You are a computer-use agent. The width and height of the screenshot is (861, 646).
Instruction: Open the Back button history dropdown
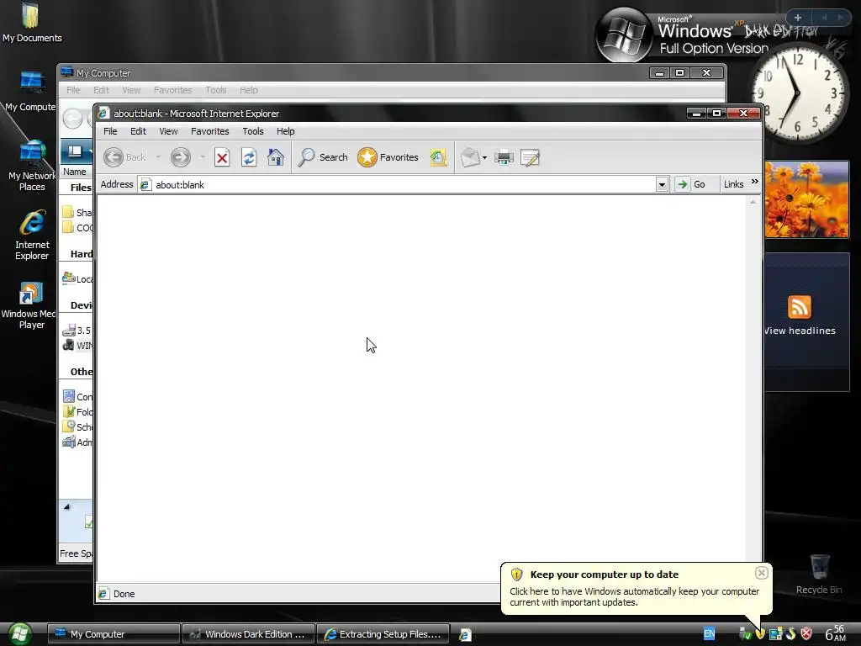click(158, 157)
